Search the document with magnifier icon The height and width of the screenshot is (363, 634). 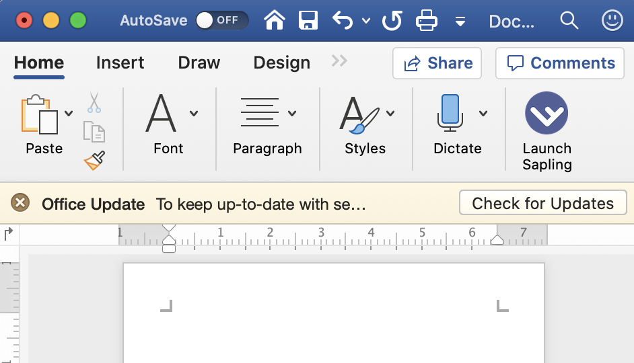point(569,20)
